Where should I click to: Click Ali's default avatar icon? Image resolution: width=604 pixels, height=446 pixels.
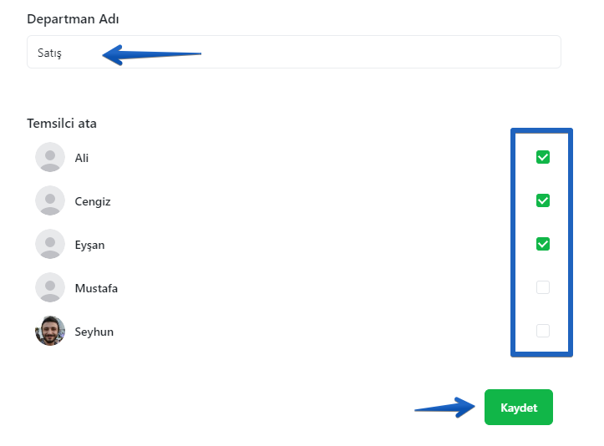50,157
